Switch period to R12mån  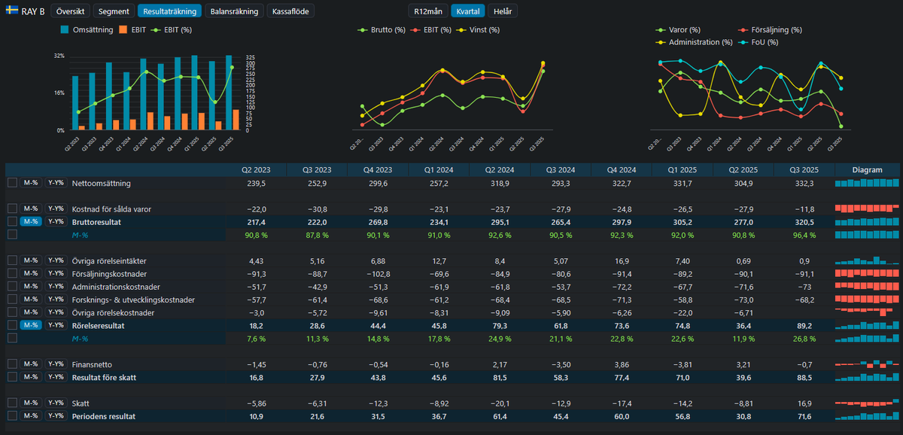click(x=427, y=11)
